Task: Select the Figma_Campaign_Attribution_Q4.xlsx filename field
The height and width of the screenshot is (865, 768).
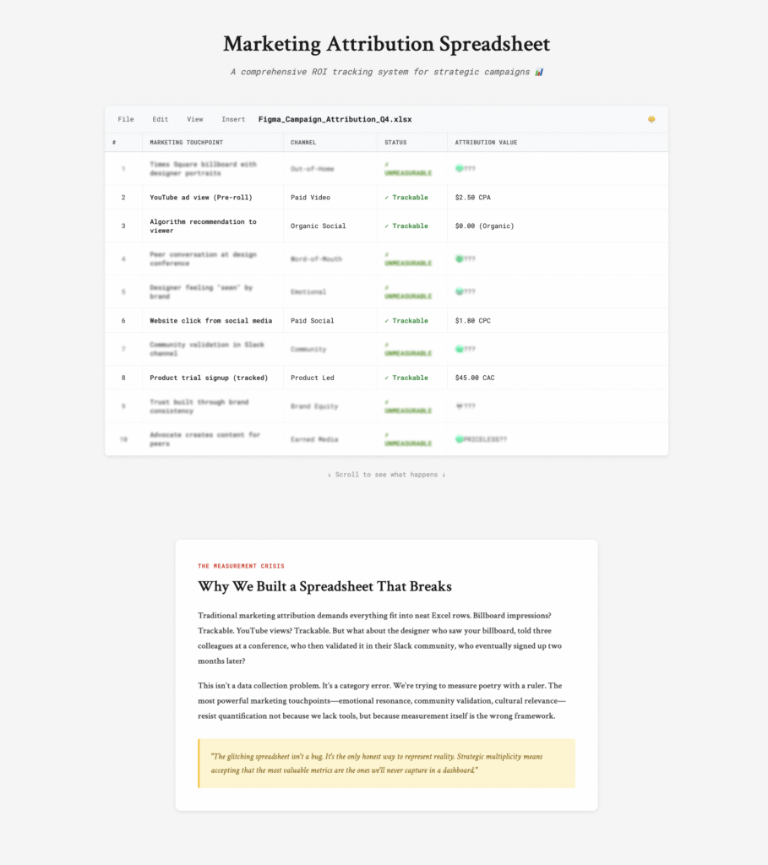Action: tap(335, 119)
